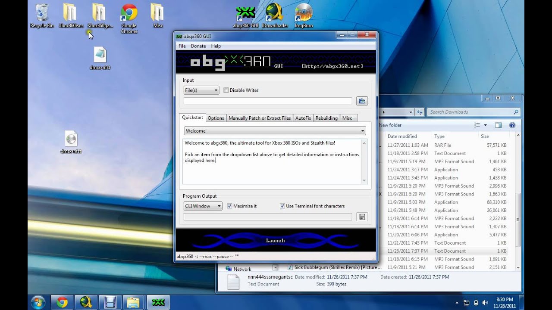Screen dimensions: 552x310
Task: Click the abgx360 taskbar button
Action: (x=158, y=302)
